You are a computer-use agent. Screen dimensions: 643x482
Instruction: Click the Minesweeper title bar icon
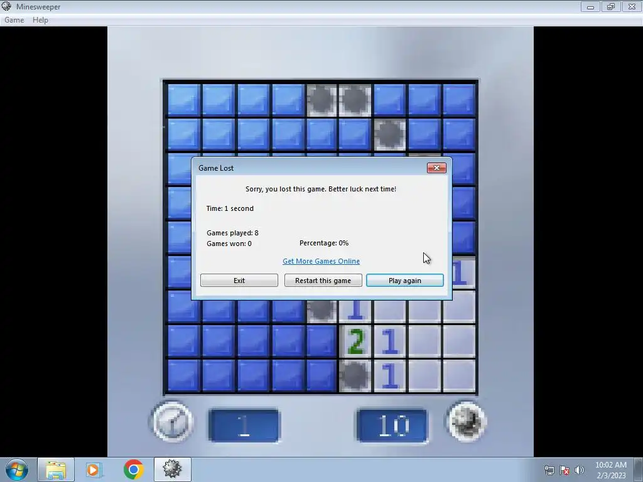[x=6, y=6]
